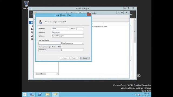Screen dimensions: 173x97
Task: Open File Explorer from the taskbar
Action: tap(48, 95)
